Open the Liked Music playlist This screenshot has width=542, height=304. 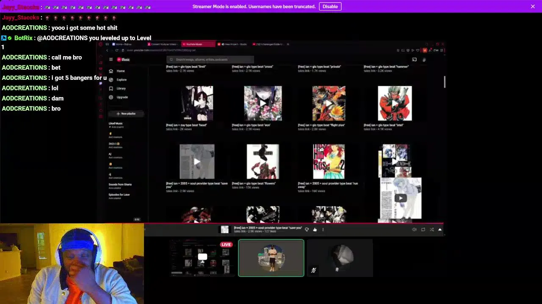click(116, 125)
